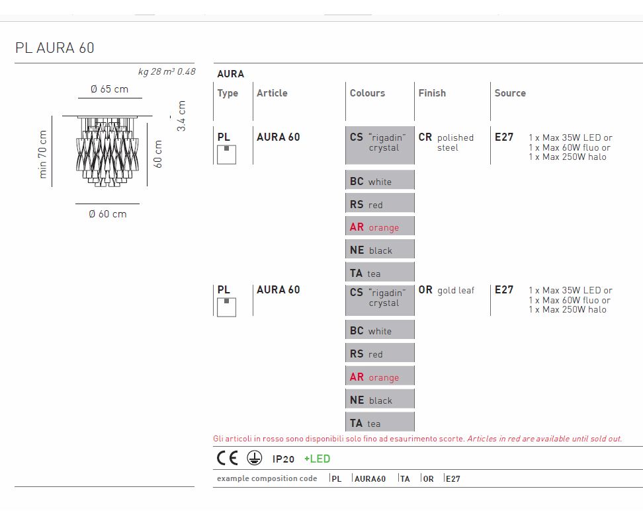Select BC white colour in gold leaf section
643x526 pixels.
[x=380, y=330]
